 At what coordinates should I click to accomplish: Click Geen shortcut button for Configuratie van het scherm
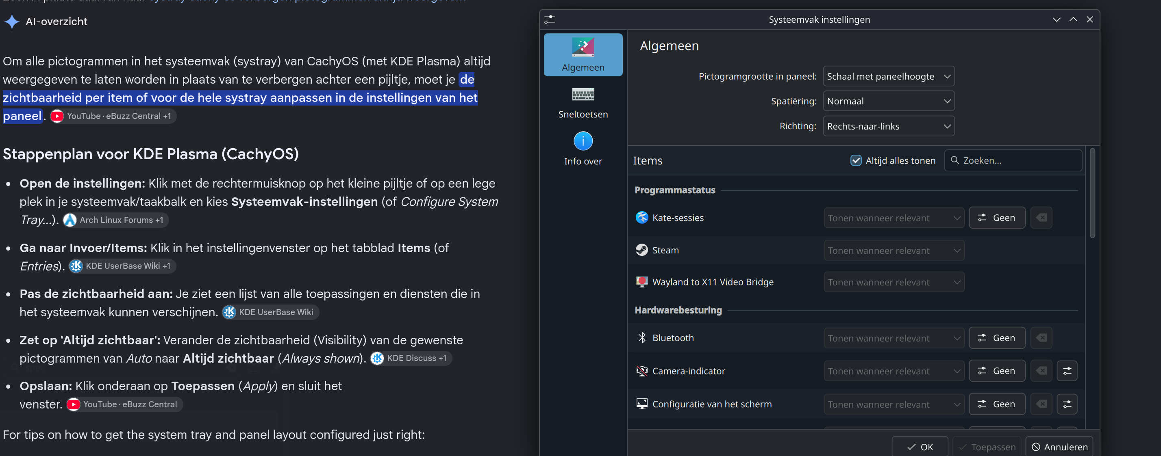996,404
